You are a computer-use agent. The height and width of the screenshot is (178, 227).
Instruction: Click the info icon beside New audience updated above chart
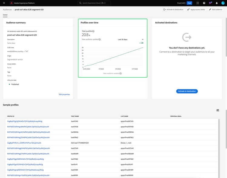[x=100, y=39]
